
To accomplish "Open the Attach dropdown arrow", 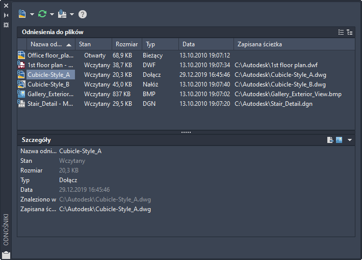I will pyautogui.click(x=32, y=14).
